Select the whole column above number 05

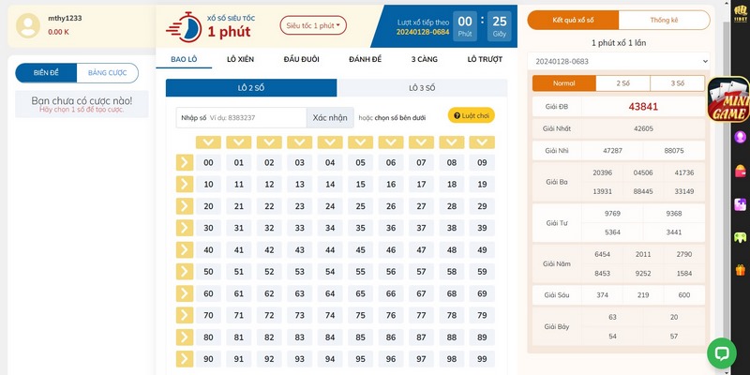360,142
